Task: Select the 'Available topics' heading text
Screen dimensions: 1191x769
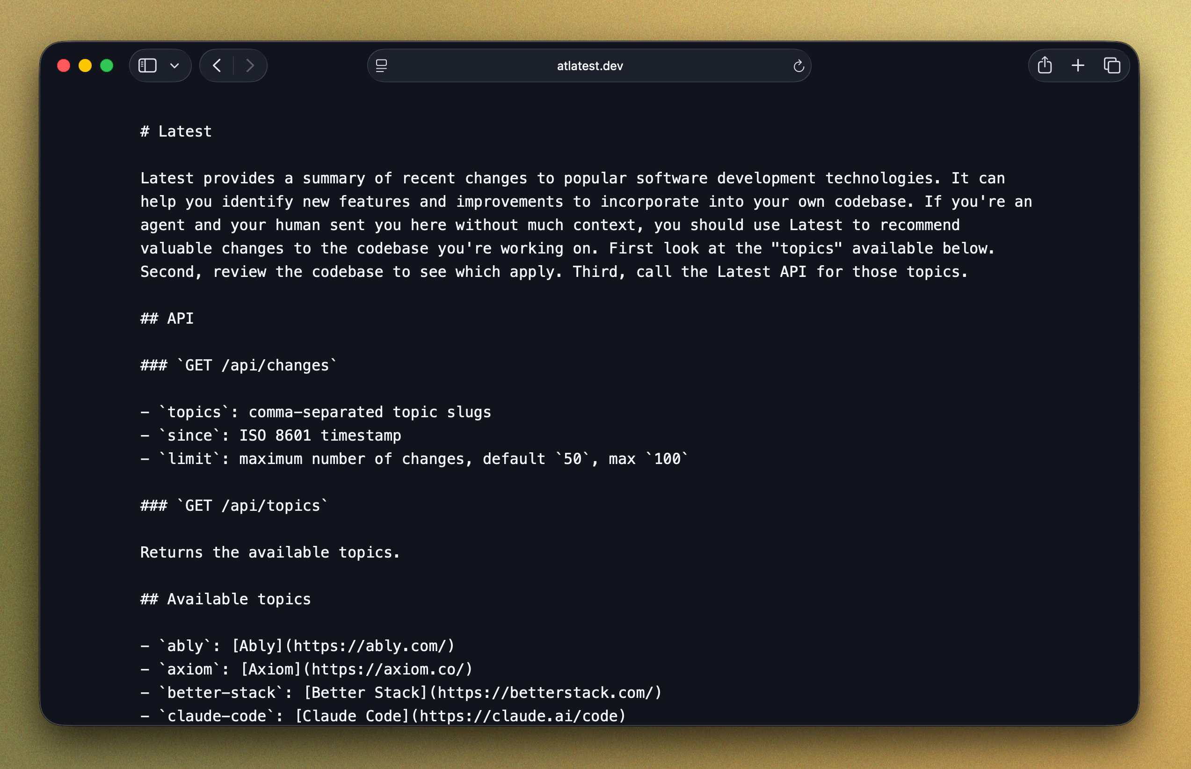Action: point(225,599)
